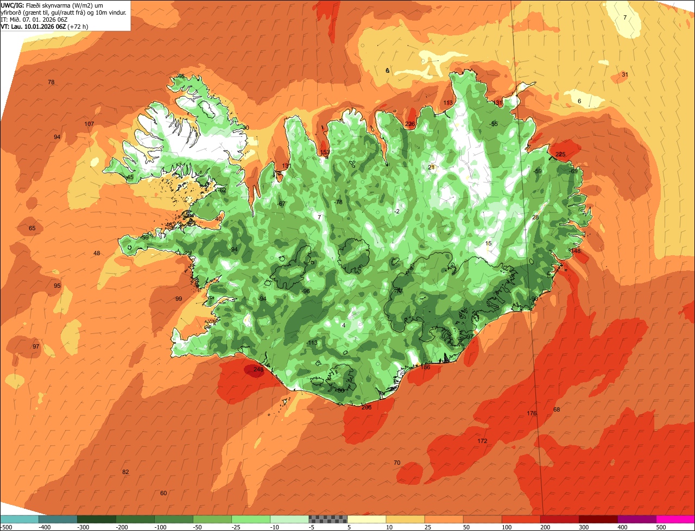Click the dark teal -400 to -300 legend swatch
Viewport: 695px width, 531px height.
58,519
